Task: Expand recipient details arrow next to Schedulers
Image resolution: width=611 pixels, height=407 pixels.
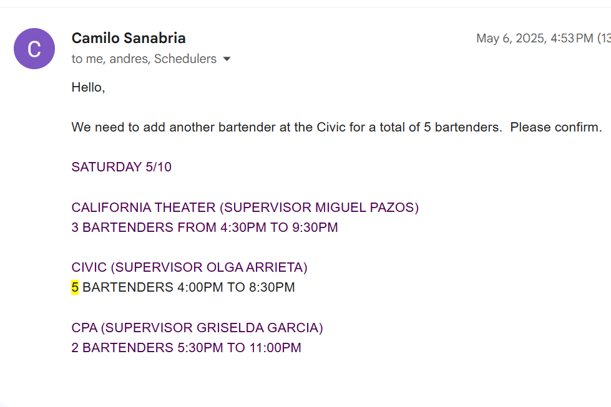Action: (227, 59)
